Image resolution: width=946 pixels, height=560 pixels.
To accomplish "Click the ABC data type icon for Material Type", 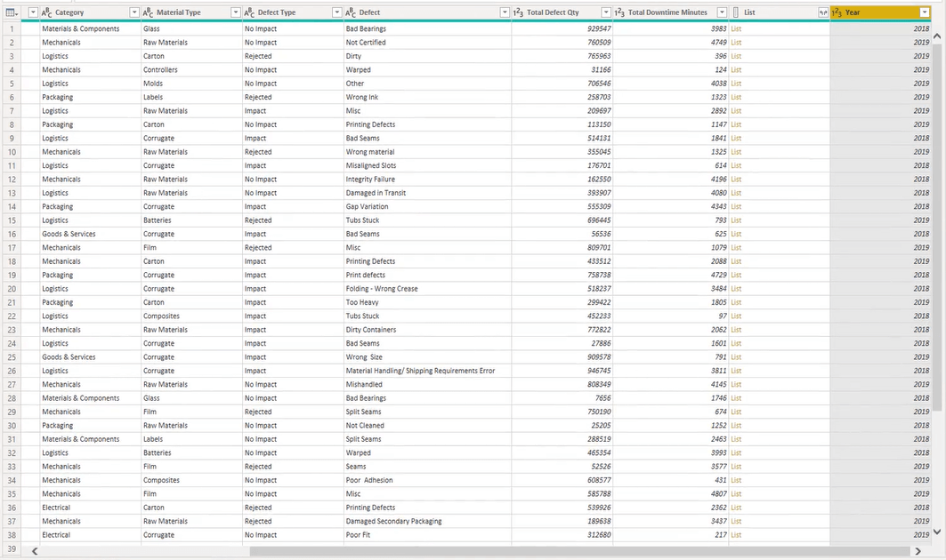I will coord(148,12).
